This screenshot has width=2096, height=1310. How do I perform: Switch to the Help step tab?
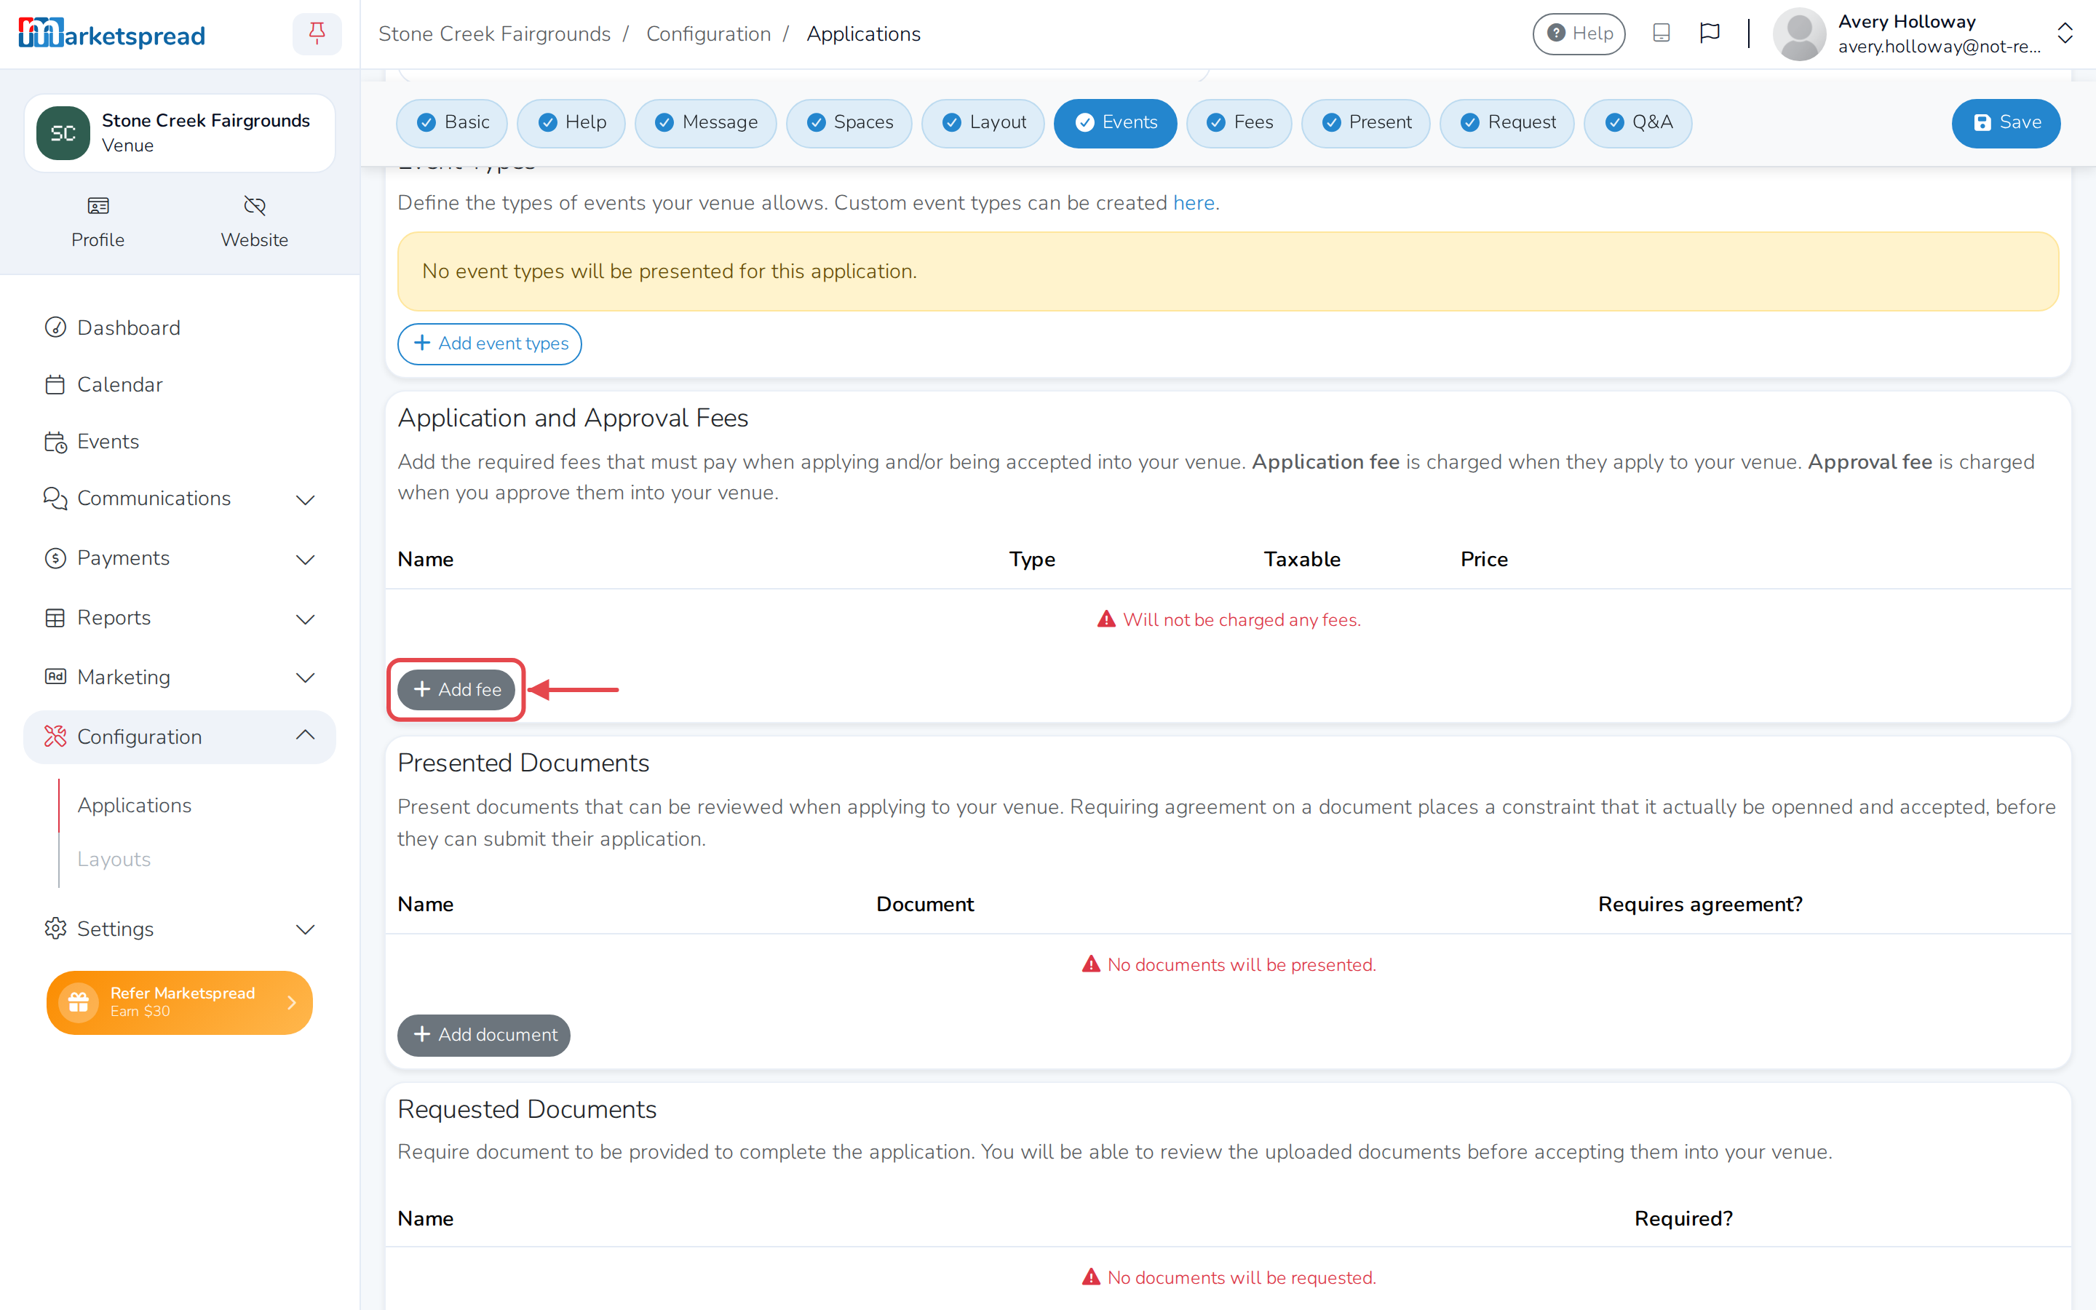pos(571,123)
